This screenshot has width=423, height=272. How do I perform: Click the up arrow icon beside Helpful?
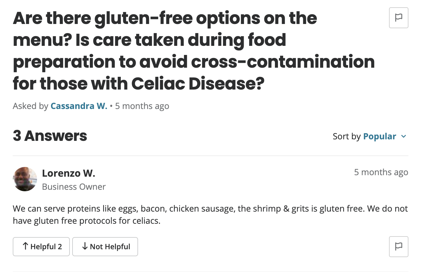[25, 246]
